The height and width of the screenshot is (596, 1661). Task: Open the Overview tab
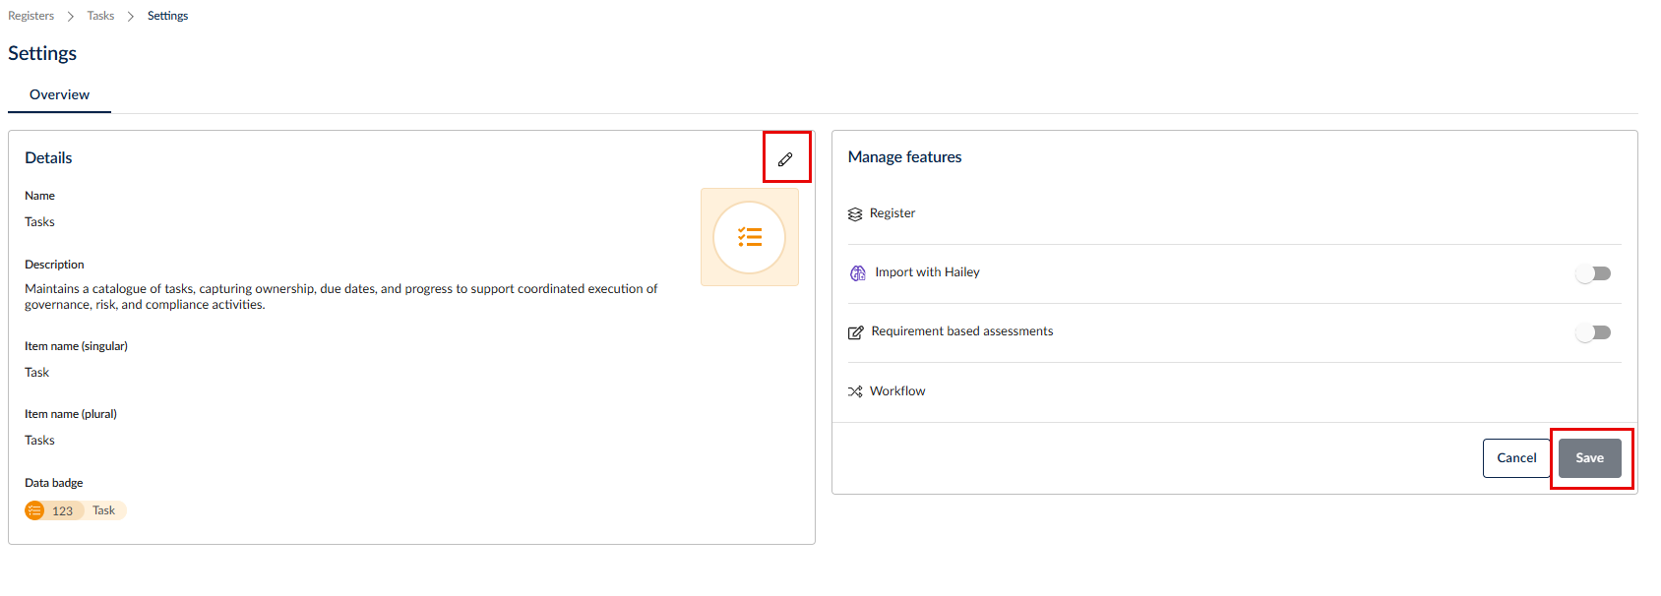point(59,95)
